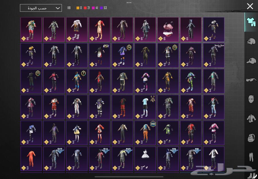This screenshot has height=179, width=258.
Task: Open the sunglasses category
Action: (x=251, y=80)
